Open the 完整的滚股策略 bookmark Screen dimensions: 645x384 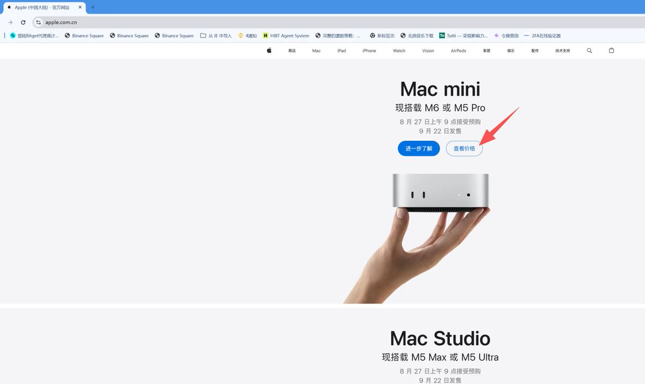point(338,36)
